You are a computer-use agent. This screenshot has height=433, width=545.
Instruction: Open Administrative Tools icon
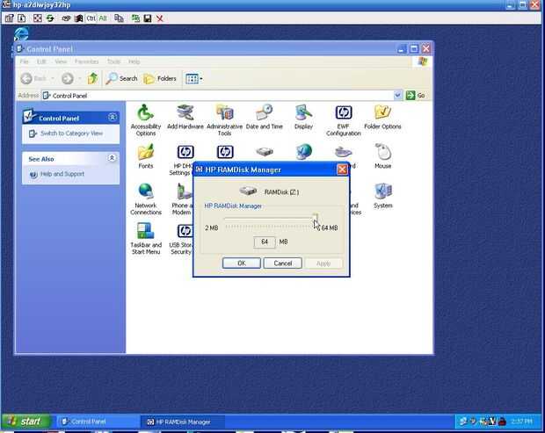point(224,120)
